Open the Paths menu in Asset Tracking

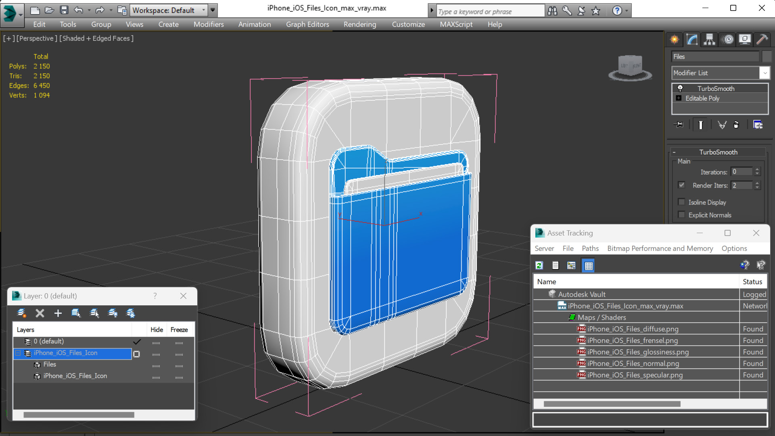590,248
